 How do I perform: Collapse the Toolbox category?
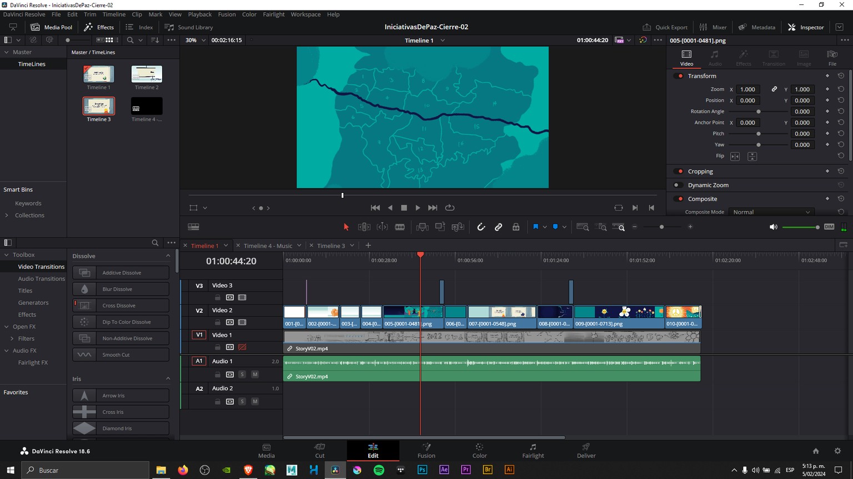7,255
